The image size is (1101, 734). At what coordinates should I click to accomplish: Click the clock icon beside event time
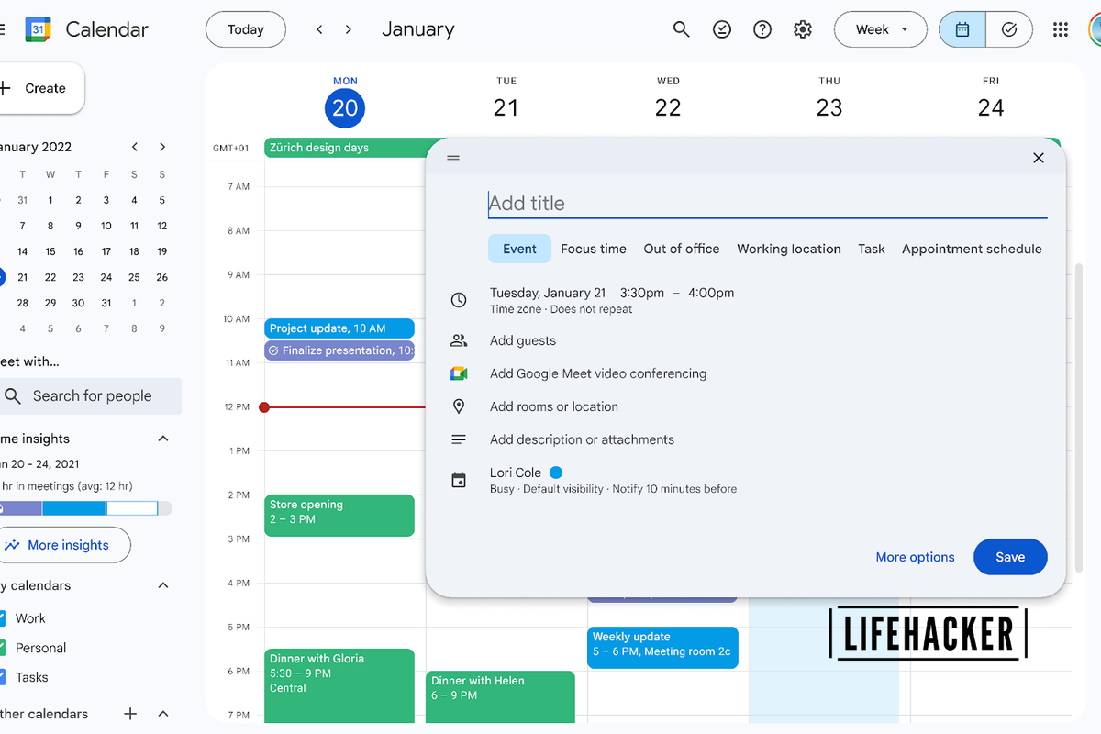point(459,300)
